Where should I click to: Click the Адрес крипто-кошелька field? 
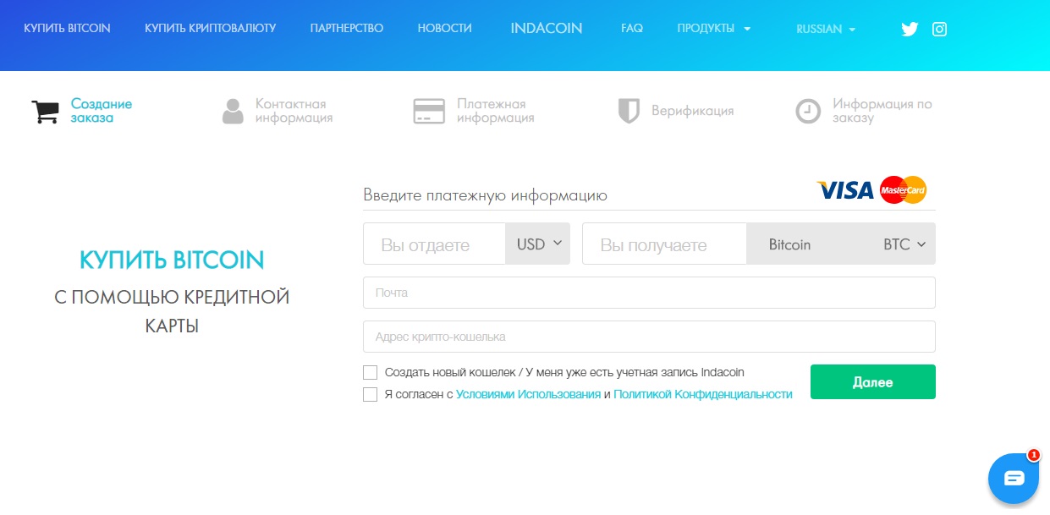(649, 337)
